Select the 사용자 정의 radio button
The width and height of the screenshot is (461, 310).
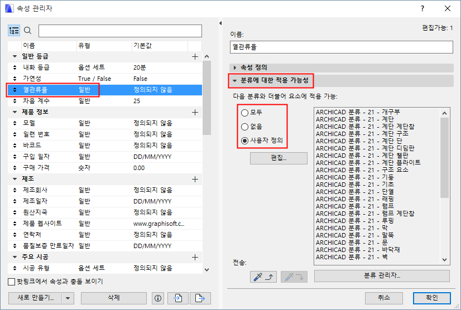(244, 141)
